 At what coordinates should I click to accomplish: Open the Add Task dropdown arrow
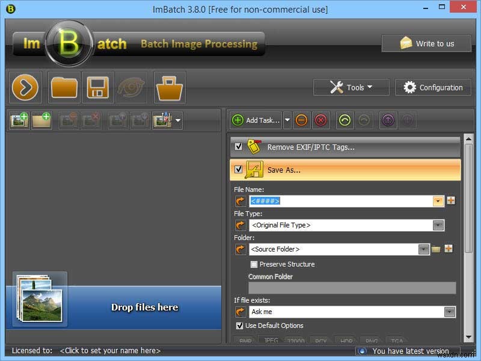coord(287,120)
